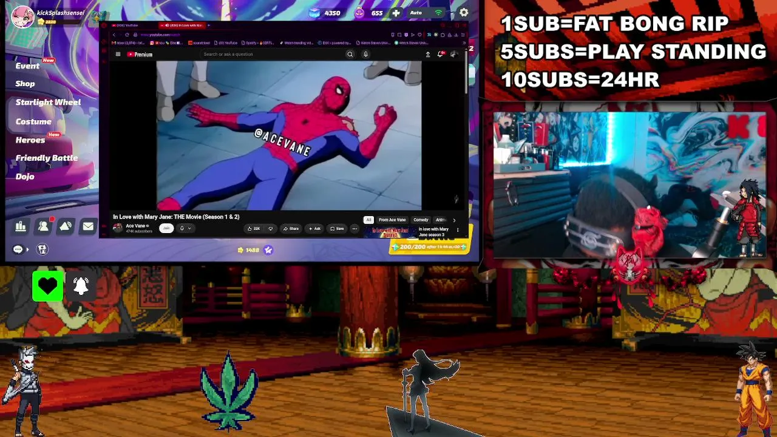Reload the page in the browser

pos(127,35)
